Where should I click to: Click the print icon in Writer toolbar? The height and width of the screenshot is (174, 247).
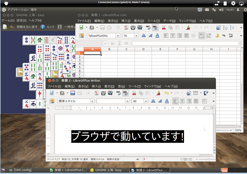[103, 93]
